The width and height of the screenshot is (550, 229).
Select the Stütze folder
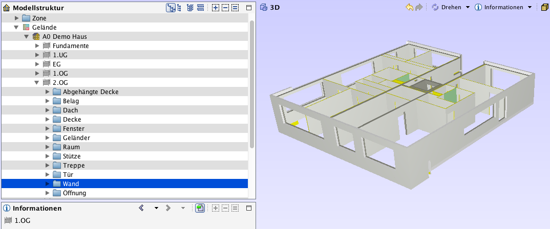[72, 156]
